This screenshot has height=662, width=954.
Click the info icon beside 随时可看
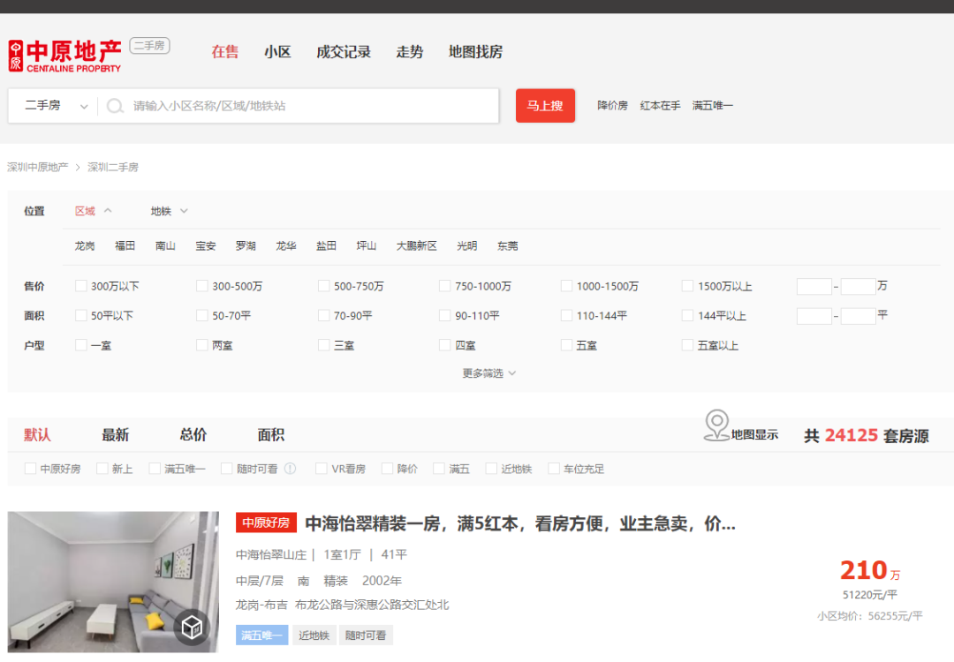290,469
